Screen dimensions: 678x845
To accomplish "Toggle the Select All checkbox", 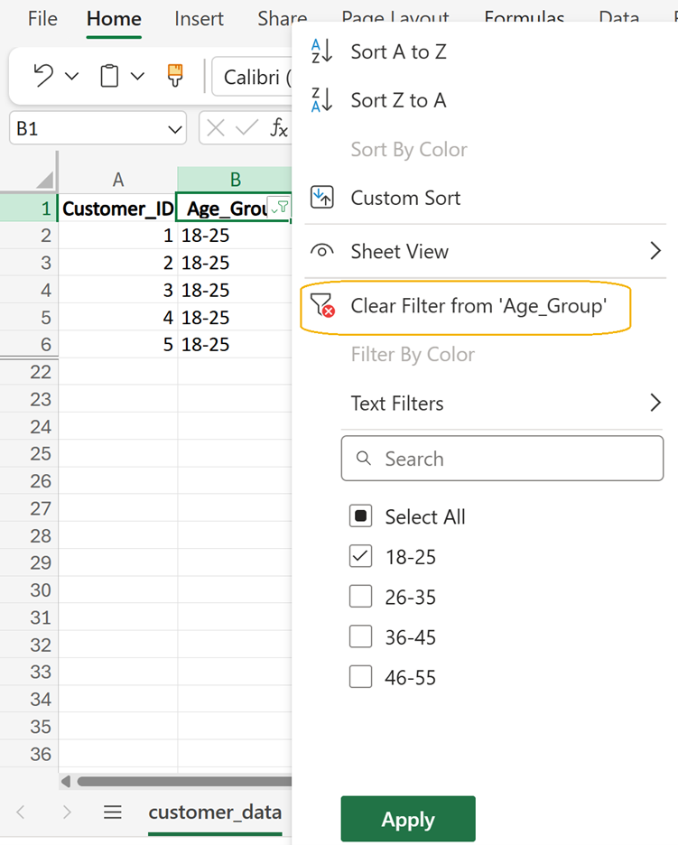I will pyautogui.click(x=360, y=516).
